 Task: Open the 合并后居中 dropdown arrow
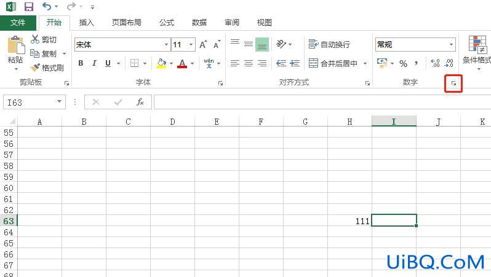point(365,63)
